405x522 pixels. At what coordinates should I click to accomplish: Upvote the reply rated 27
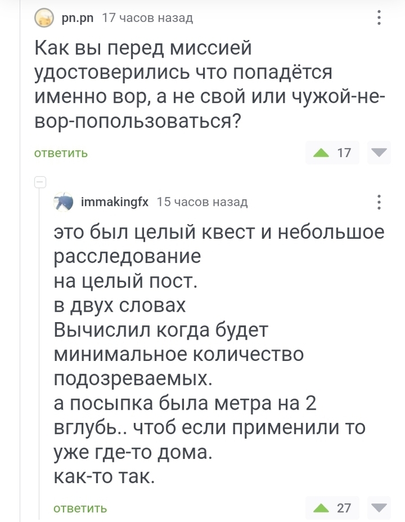tap(320, 508)
